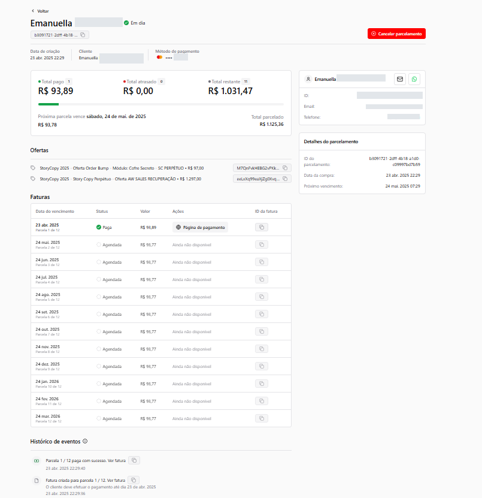Copy the installment ID under the customer name
Image resolution: width=482 pixels, height=498 pixels.
click(x=83, y=35)
